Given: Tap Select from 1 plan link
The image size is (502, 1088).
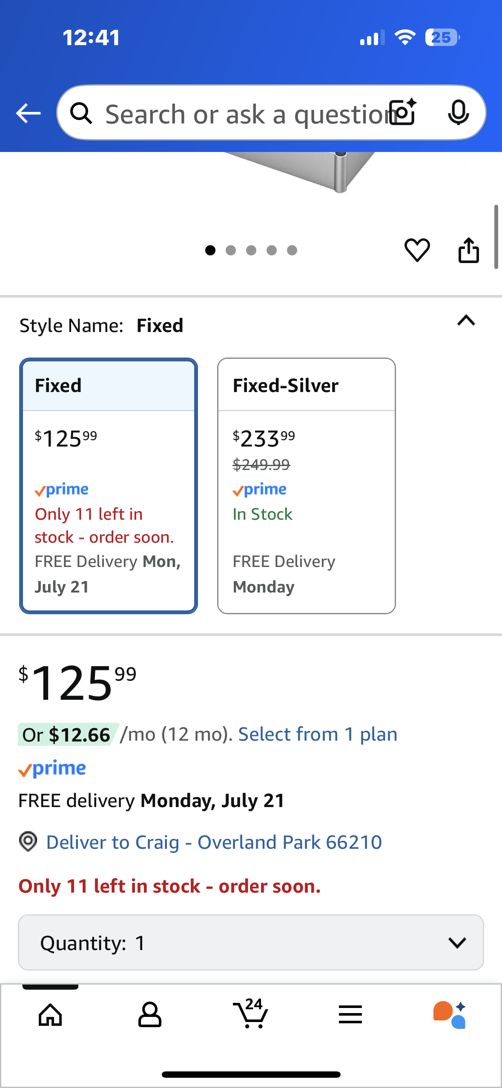Looking at the screenshot, I should point(318,734).
